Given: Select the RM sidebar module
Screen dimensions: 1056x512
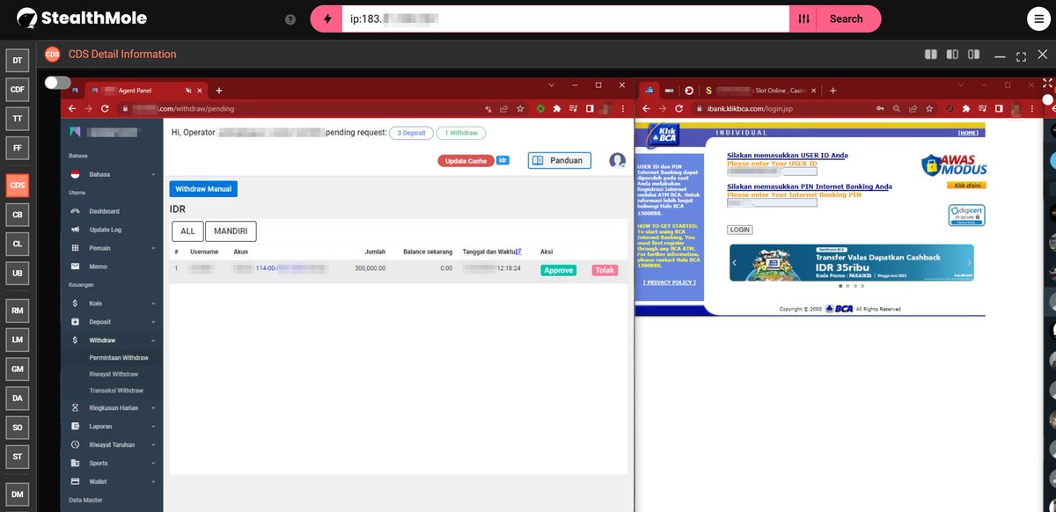Looking at the screenshot, I should point(18,311).
